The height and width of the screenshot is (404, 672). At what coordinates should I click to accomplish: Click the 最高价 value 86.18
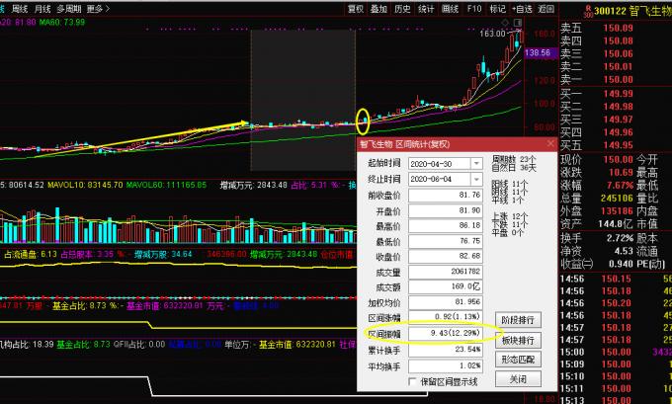[x=446, y=226]
